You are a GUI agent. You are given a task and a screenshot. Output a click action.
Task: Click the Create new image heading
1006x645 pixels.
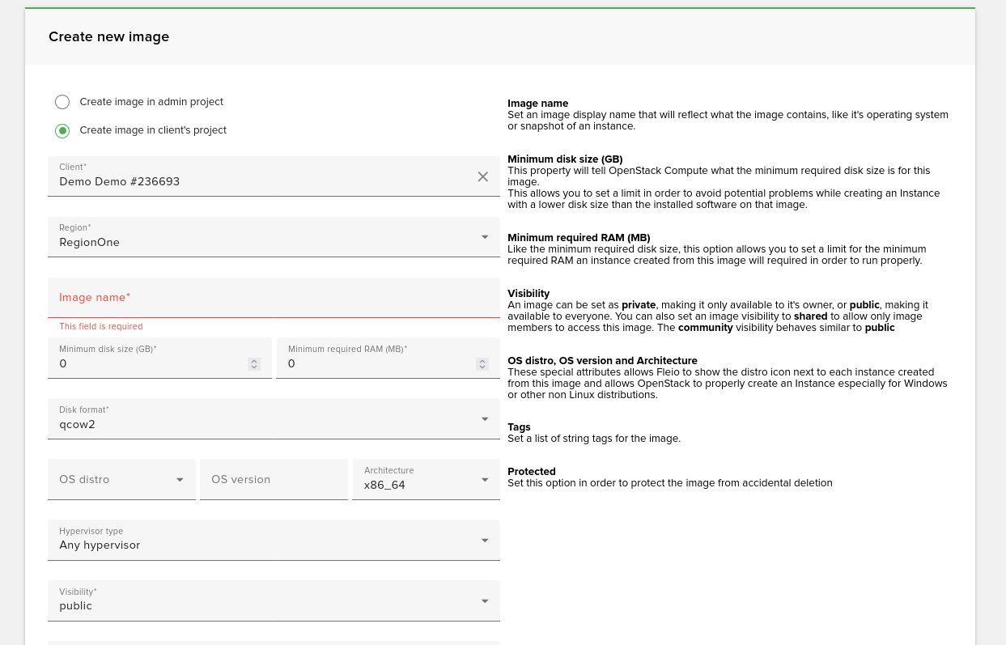pyautogui.click(x=108, y=36)
